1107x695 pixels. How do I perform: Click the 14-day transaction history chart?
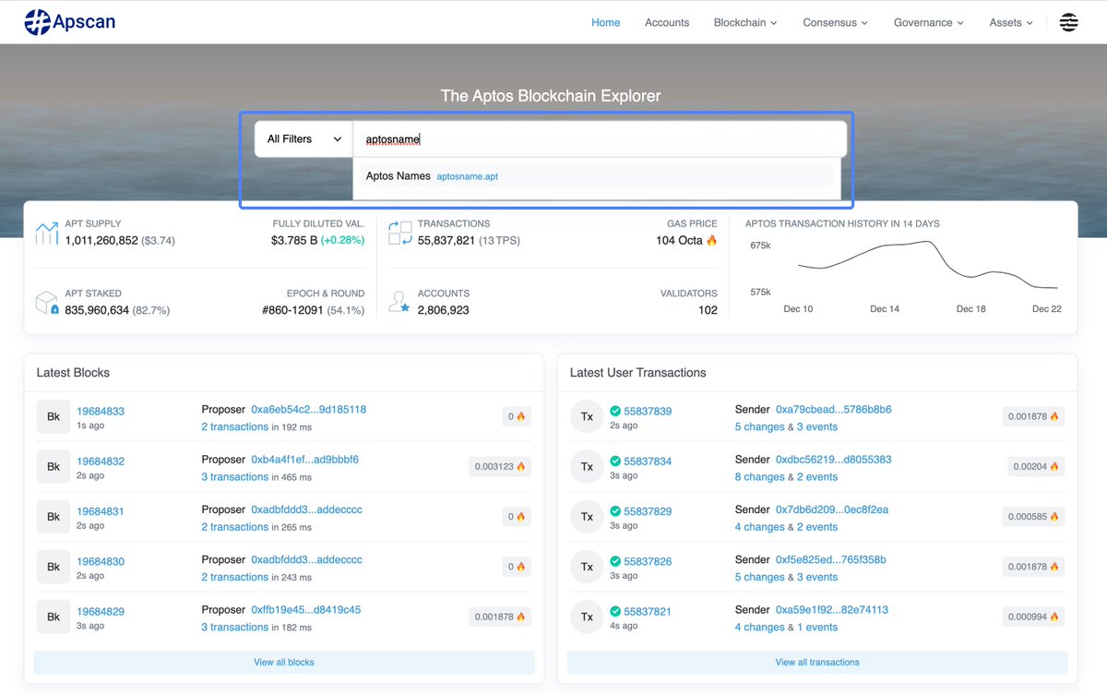tap(929, 266)
